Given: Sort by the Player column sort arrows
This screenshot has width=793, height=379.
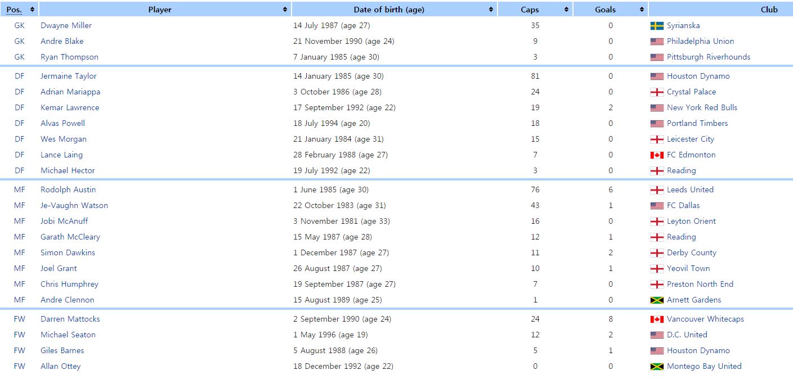Looking at the screenshot, I should [x=285, y=10].
